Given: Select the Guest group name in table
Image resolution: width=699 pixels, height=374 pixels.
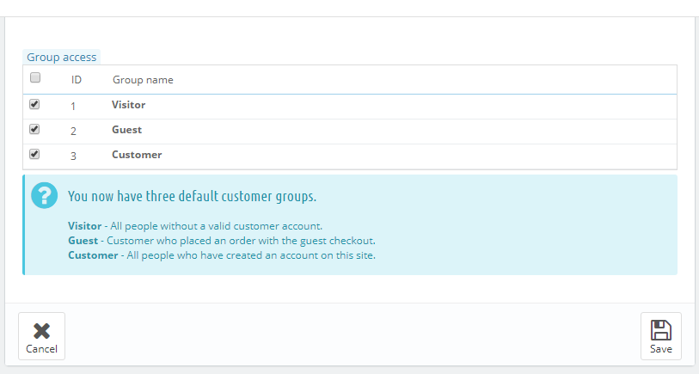Looking at the screenshot, I should [126, 130].
